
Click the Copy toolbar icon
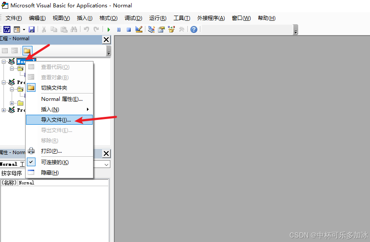click(x=54, y=29)
